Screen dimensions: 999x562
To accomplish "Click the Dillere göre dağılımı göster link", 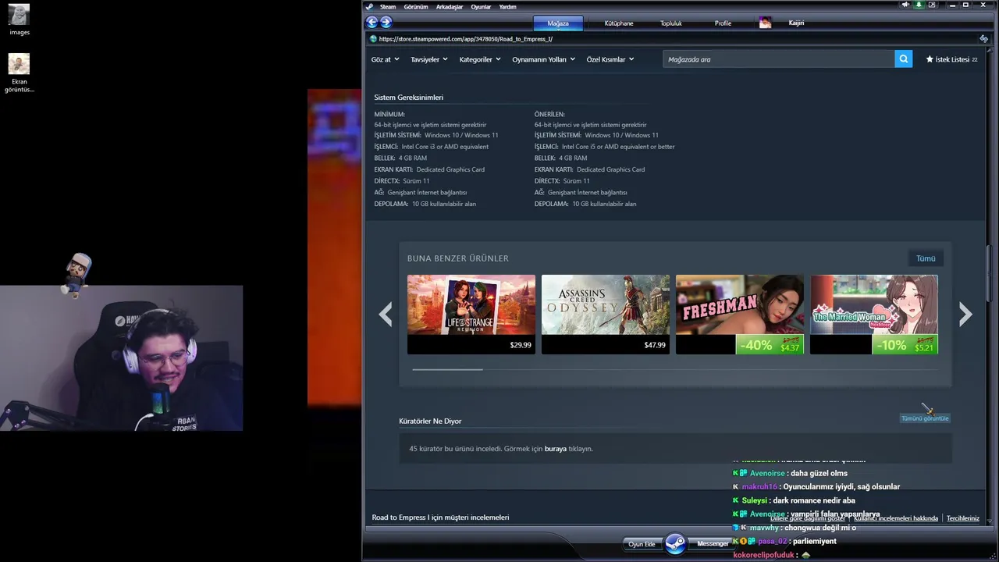I will (x=808, y=518).
